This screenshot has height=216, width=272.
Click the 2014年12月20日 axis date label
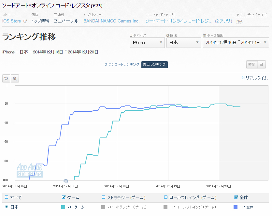219,186
